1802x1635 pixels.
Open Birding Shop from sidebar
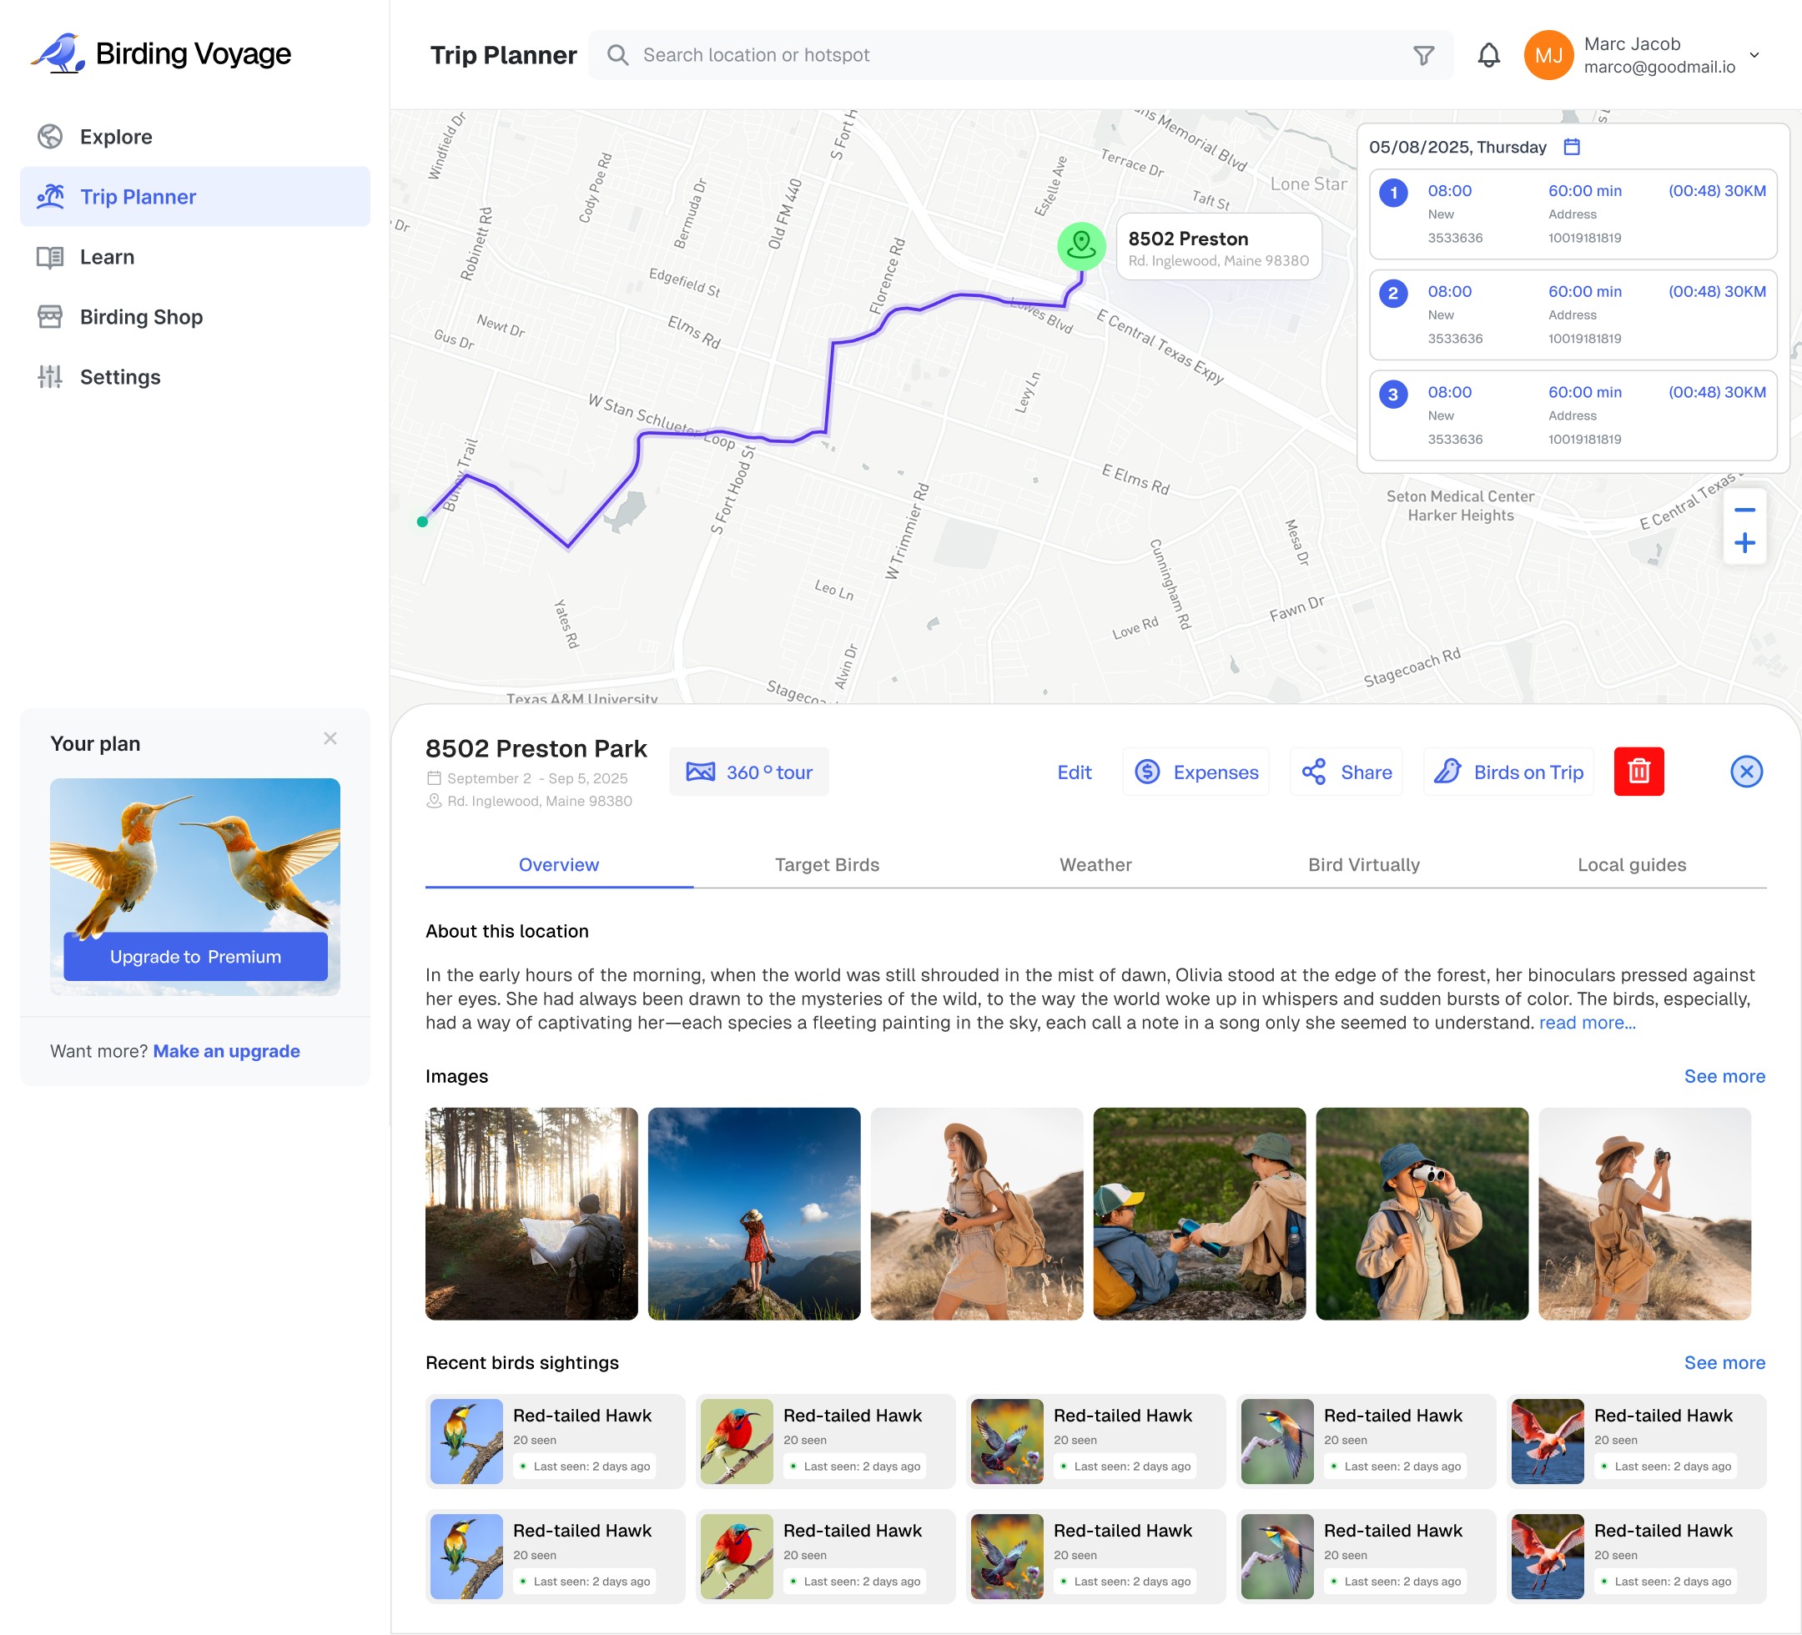pos(140,317)
